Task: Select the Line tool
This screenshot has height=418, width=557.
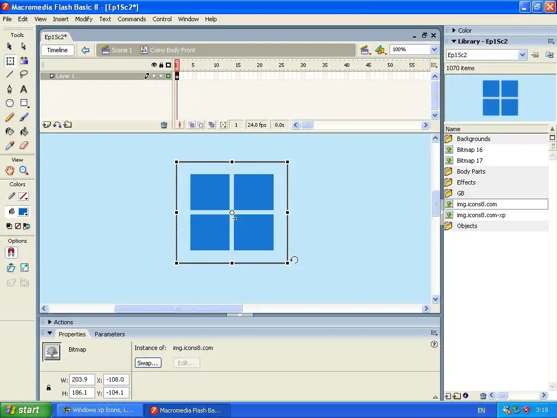Action: 10,74
